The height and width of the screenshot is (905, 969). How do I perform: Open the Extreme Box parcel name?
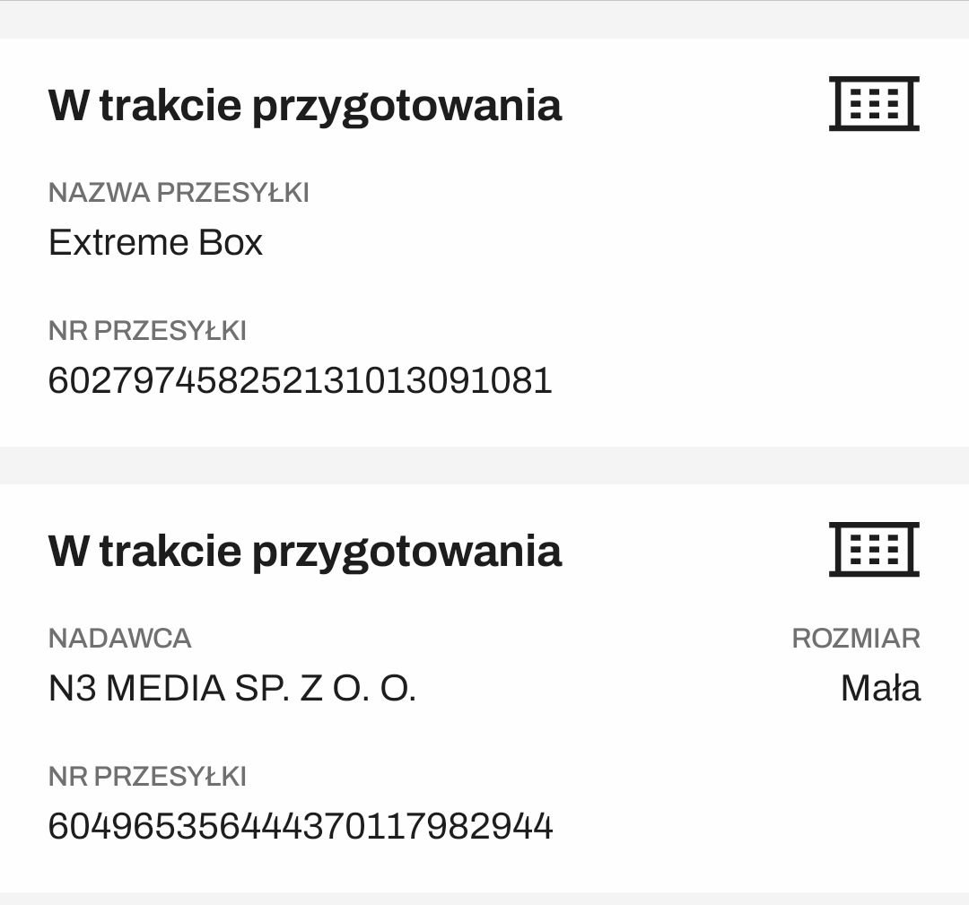[155, 243]
